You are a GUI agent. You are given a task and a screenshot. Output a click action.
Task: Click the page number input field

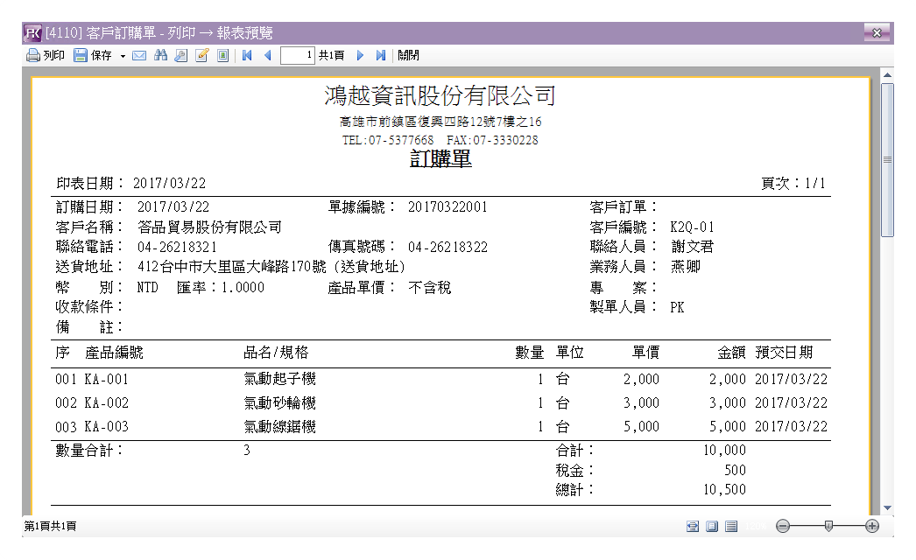tap(298, 55)
